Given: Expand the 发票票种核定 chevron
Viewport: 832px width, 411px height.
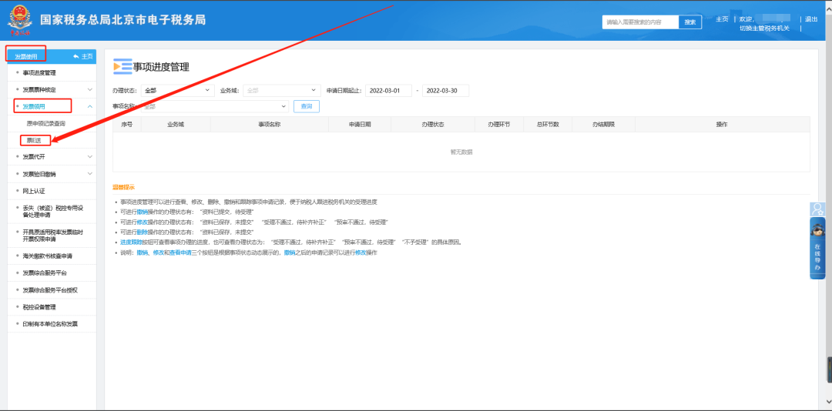Looking at the screenshot, I should click(89, 89).
